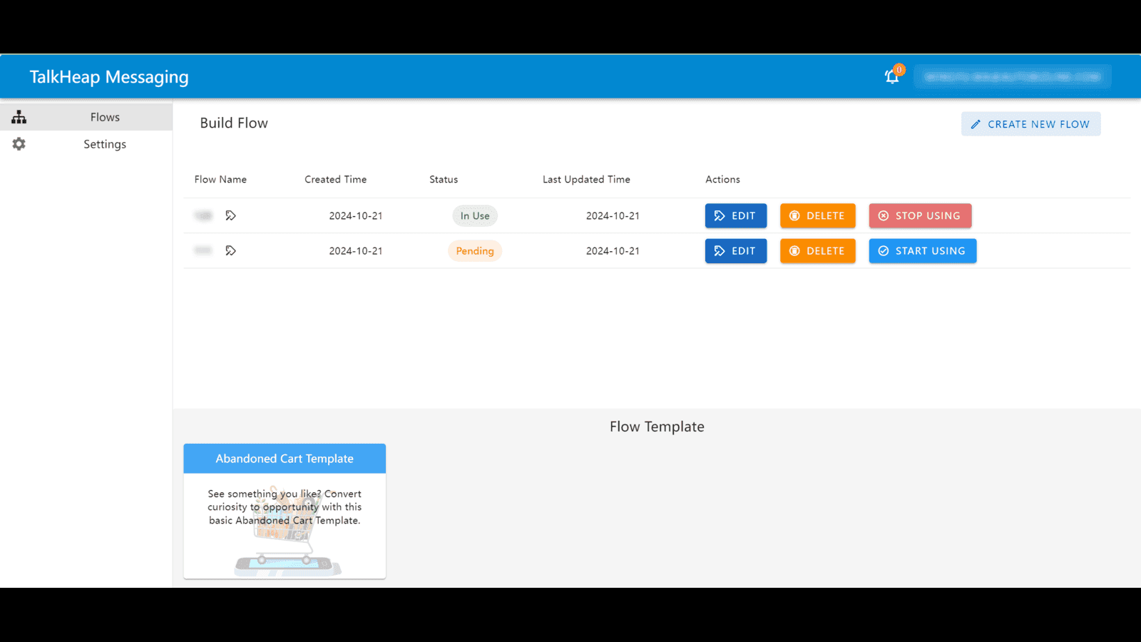The width and height of the screenshot is (1141, 642).
Task: Click rename tag icon for Pending flow
Action: coord(230,251)
